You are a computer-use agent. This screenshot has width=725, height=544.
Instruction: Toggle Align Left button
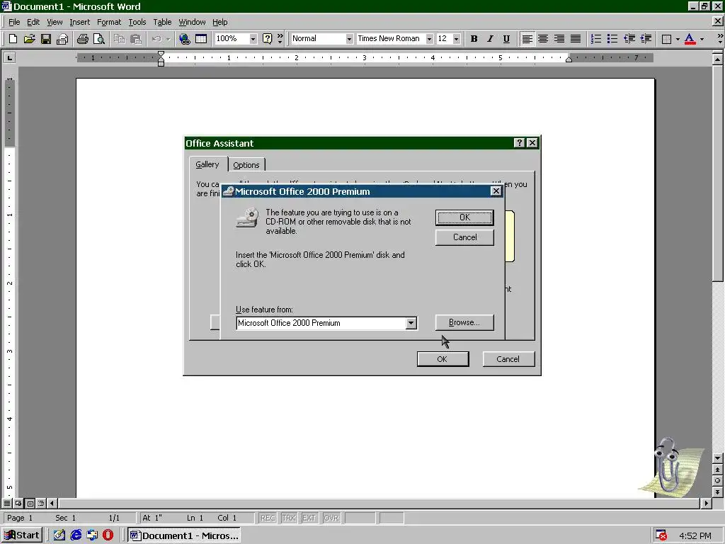coord(527,39)
